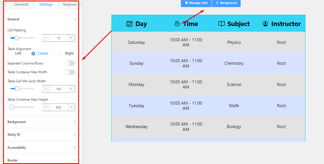Screen dimensions: 324x164
Task: Click the calendar icon beside Day header
Action: (x=129, y=24)
